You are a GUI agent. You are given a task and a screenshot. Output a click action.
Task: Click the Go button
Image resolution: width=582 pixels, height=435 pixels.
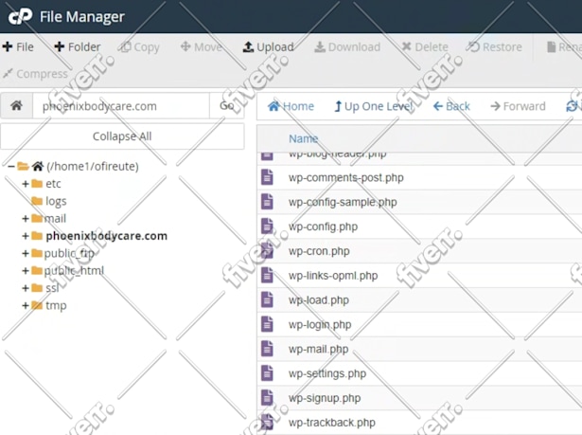(227, 106)
